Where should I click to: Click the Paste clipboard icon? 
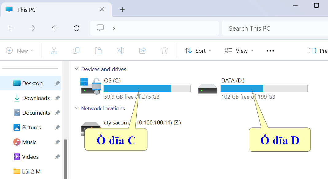point(98,51)
